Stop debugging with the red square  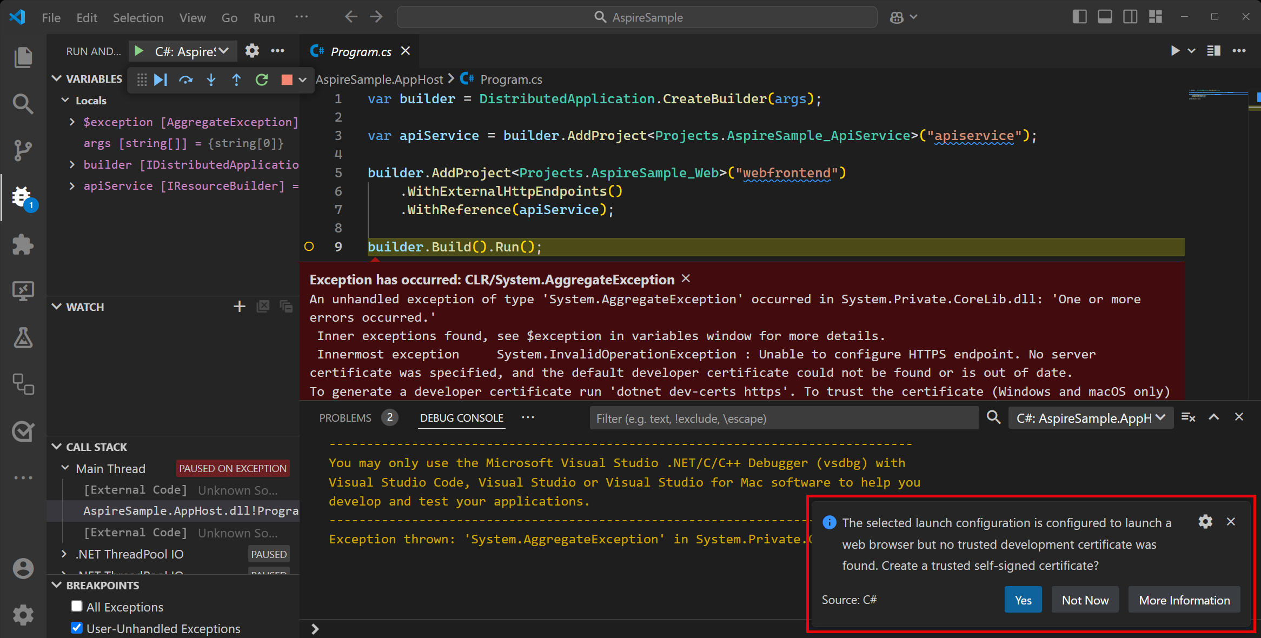(x=287, y=80)
